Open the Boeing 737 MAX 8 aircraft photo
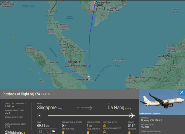Screen dimensions: 185x134 (162, 102)
